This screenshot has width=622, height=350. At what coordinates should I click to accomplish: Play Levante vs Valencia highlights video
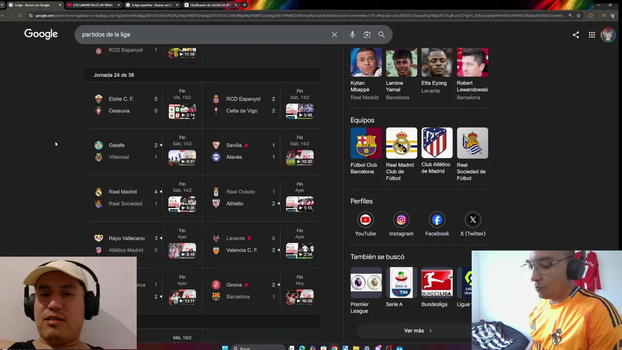click(x=300, y=250)
